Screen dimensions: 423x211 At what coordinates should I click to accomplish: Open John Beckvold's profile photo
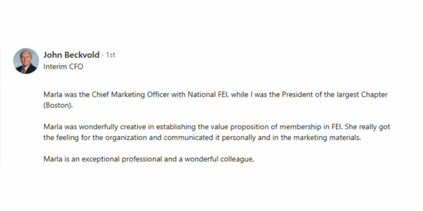click(x=26, y=61)
